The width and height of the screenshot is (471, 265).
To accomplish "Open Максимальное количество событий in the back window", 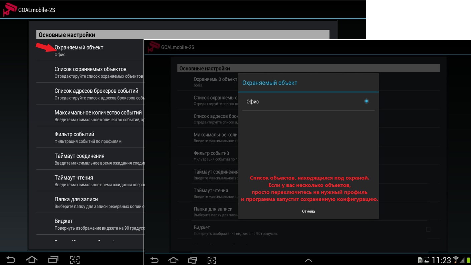I will coord(90,115).
